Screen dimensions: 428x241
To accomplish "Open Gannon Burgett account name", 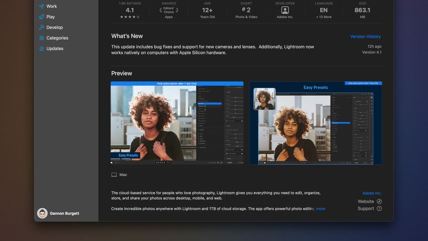I will tap(64, 214).
